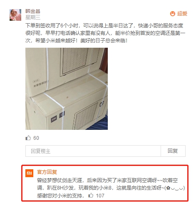
Task: Focus the 回复楼主 input field
Action: pyautogui.click(x=93, y=151)
